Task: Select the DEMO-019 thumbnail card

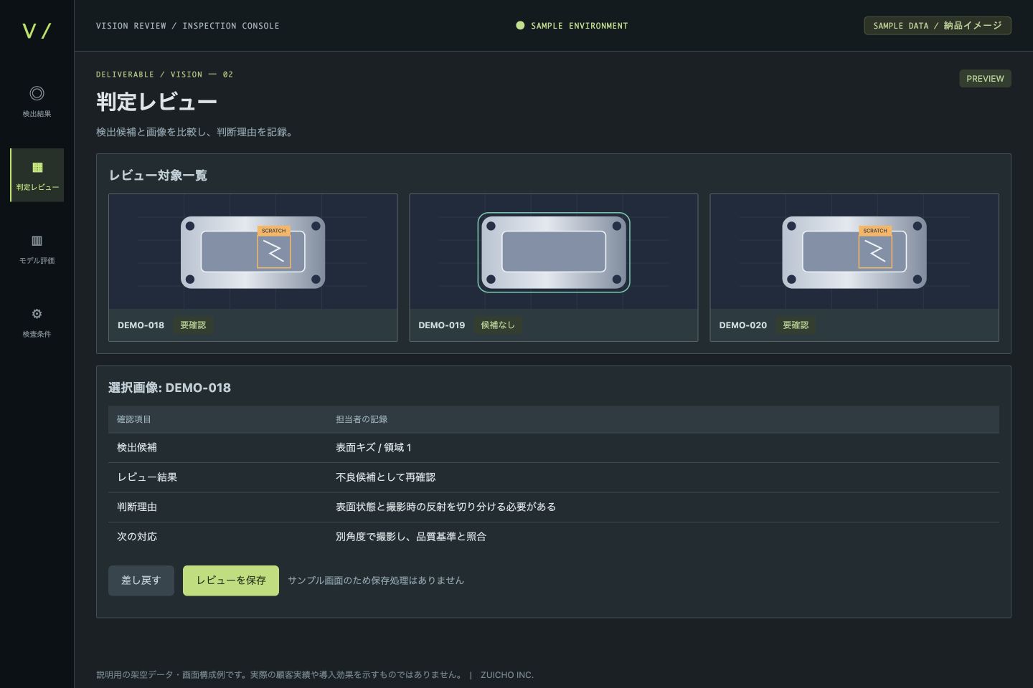Action: coord(553,267)
